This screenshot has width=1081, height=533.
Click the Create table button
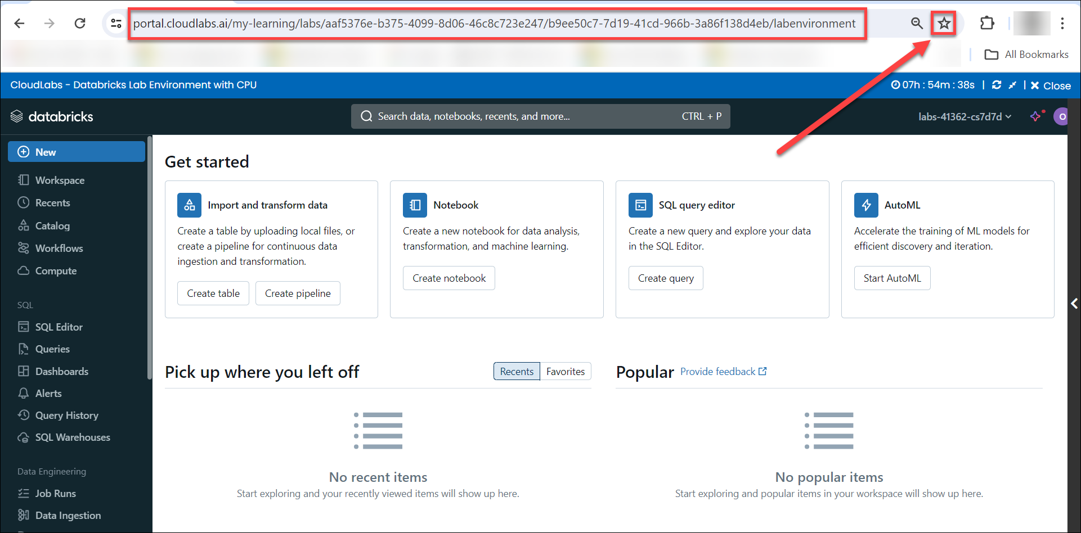(213, 293)
